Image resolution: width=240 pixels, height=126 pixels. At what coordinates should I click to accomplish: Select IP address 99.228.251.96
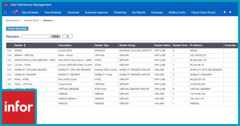tap(197, 79)
